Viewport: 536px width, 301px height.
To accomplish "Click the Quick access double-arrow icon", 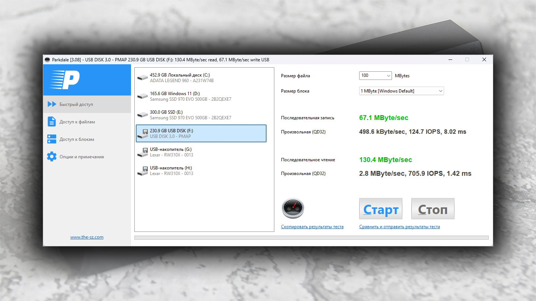I will click(52, 104).
